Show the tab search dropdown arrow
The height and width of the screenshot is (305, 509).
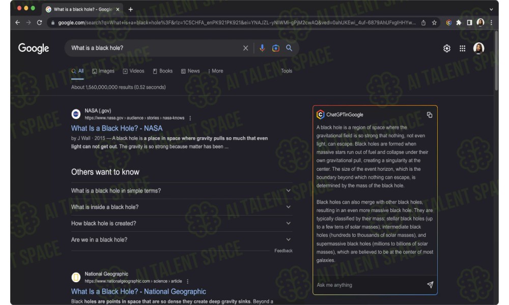coord(491,9)
